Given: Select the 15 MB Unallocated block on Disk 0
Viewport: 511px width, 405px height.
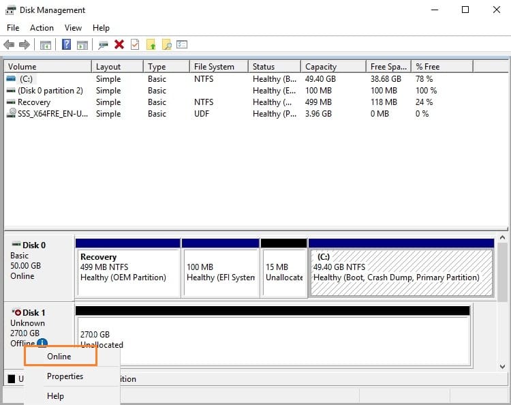Looking at the screenshot, I should pyautogui.click(x=283, y=273).
